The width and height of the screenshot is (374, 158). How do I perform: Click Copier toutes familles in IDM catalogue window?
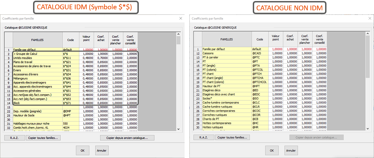43,138
